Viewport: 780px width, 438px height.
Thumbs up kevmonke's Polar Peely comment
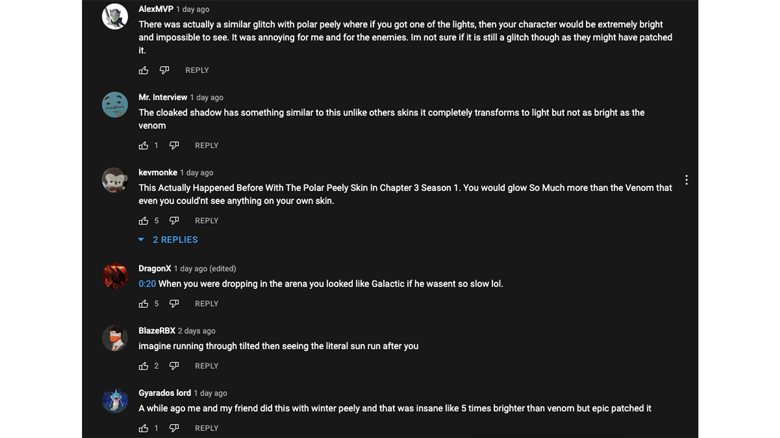[143, 221]
